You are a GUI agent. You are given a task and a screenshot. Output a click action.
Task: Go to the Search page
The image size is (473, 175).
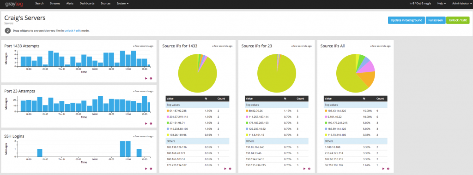click(x=39, y=4)
